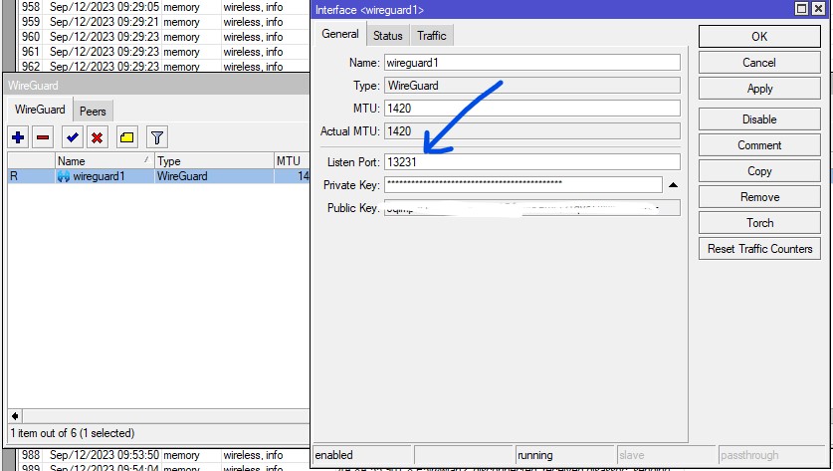Click the Copy button

point(759,171)
